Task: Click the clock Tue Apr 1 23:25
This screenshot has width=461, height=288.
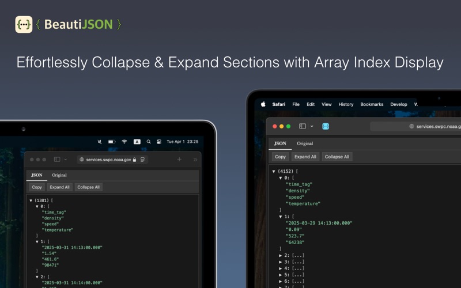Action: coord(183,142)
